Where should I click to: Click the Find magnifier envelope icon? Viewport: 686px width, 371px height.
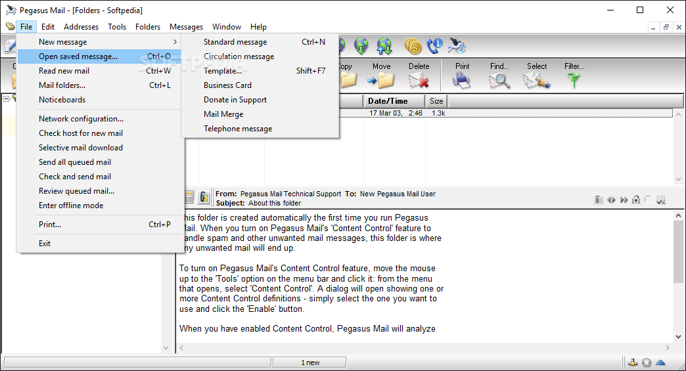click(499, 81)
